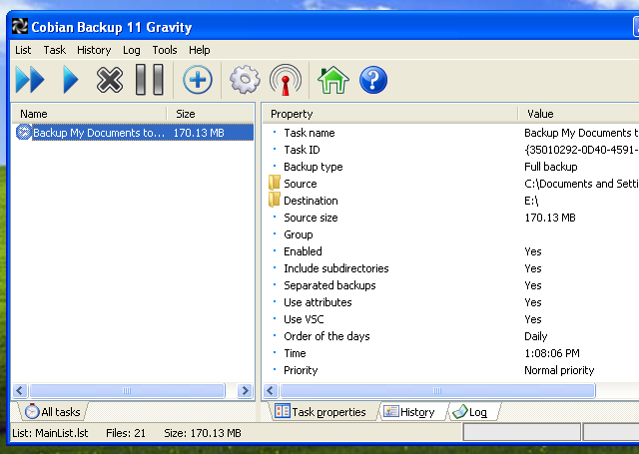Click the Enabled property
639x454 pixels.
coord(303,251)
